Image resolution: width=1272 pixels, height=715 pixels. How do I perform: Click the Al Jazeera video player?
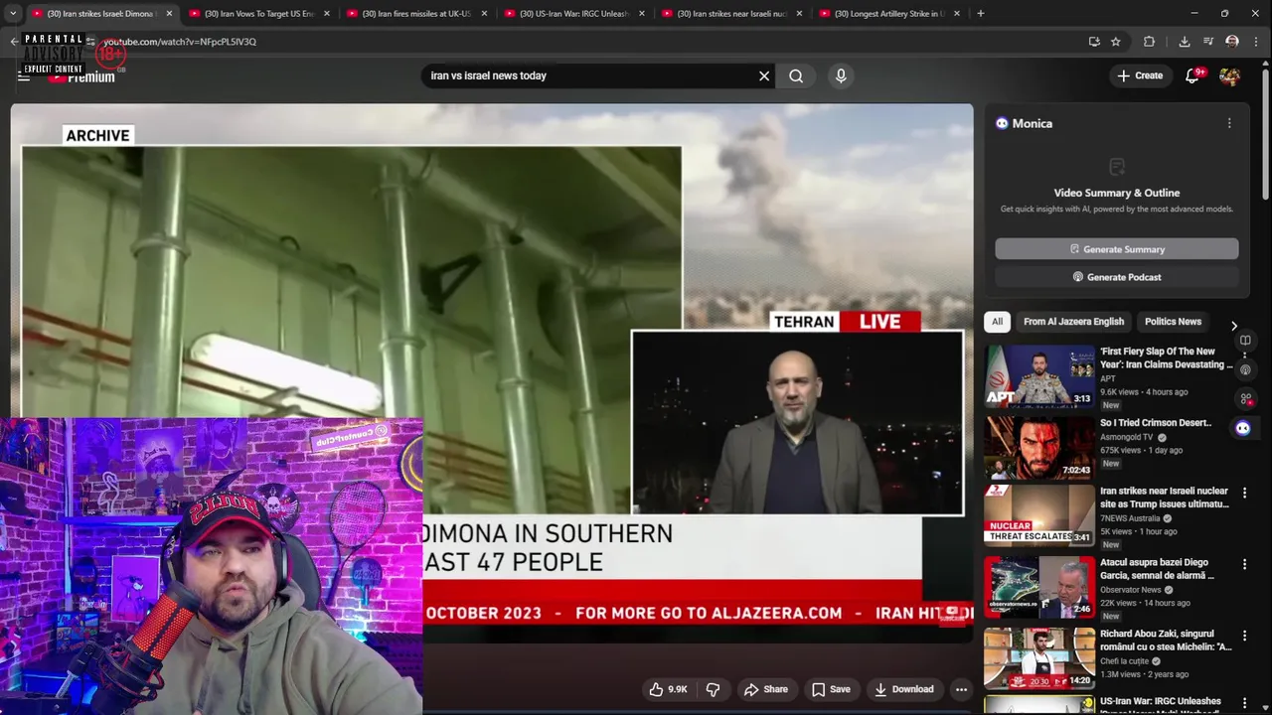pos(492,372)
